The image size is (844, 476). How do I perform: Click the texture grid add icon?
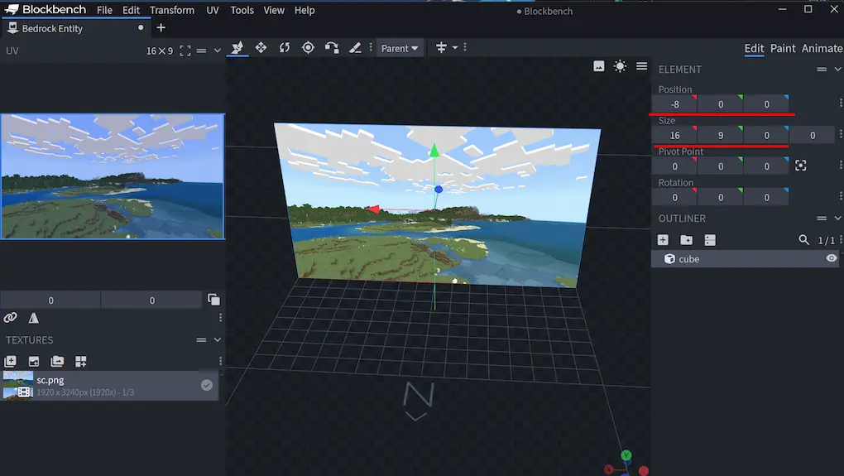(x=81, y=361)
